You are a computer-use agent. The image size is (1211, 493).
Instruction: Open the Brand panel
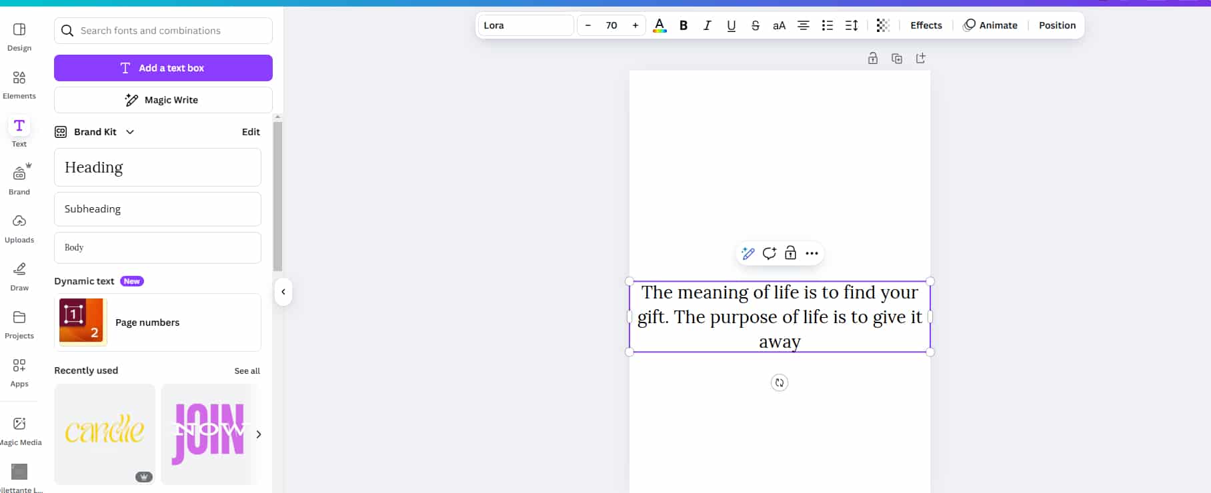[19, 181]
